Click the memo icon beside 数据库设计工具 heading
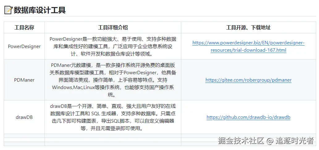Image resolution: width=319 pixels, height=150 pixels. (x=8, y=10)
